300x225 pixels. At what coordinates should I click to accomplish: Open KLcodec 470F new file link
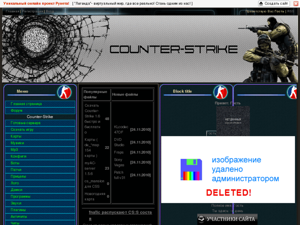[x=121, y=130]
